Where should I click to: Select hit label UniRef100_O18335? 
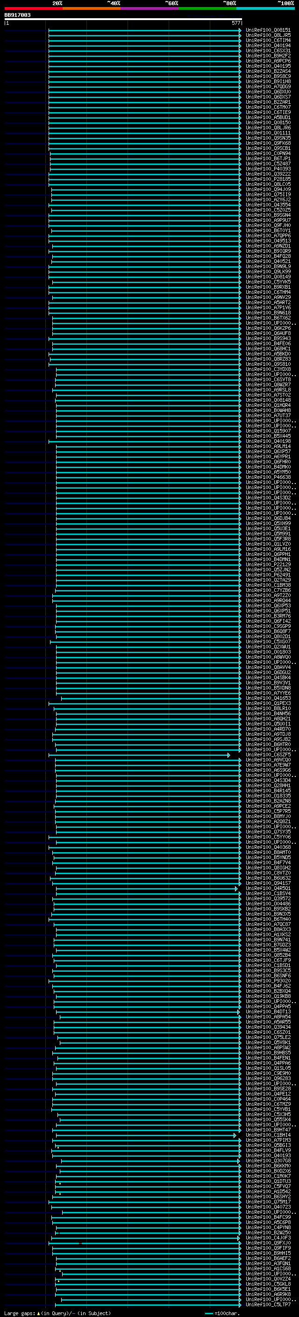pos(268,796)
